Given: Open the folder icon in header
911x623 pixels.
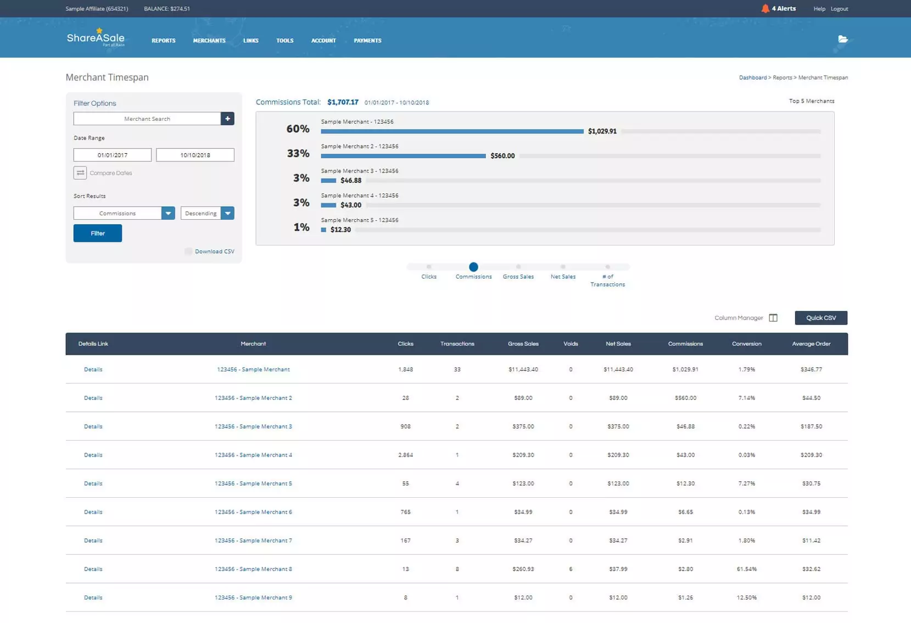Looking at the screenshot, I should 842,39.
